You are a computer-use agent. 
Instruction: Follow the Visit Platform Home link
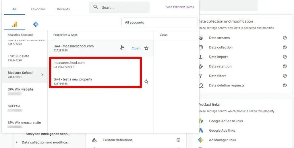(x=180, y=7)
